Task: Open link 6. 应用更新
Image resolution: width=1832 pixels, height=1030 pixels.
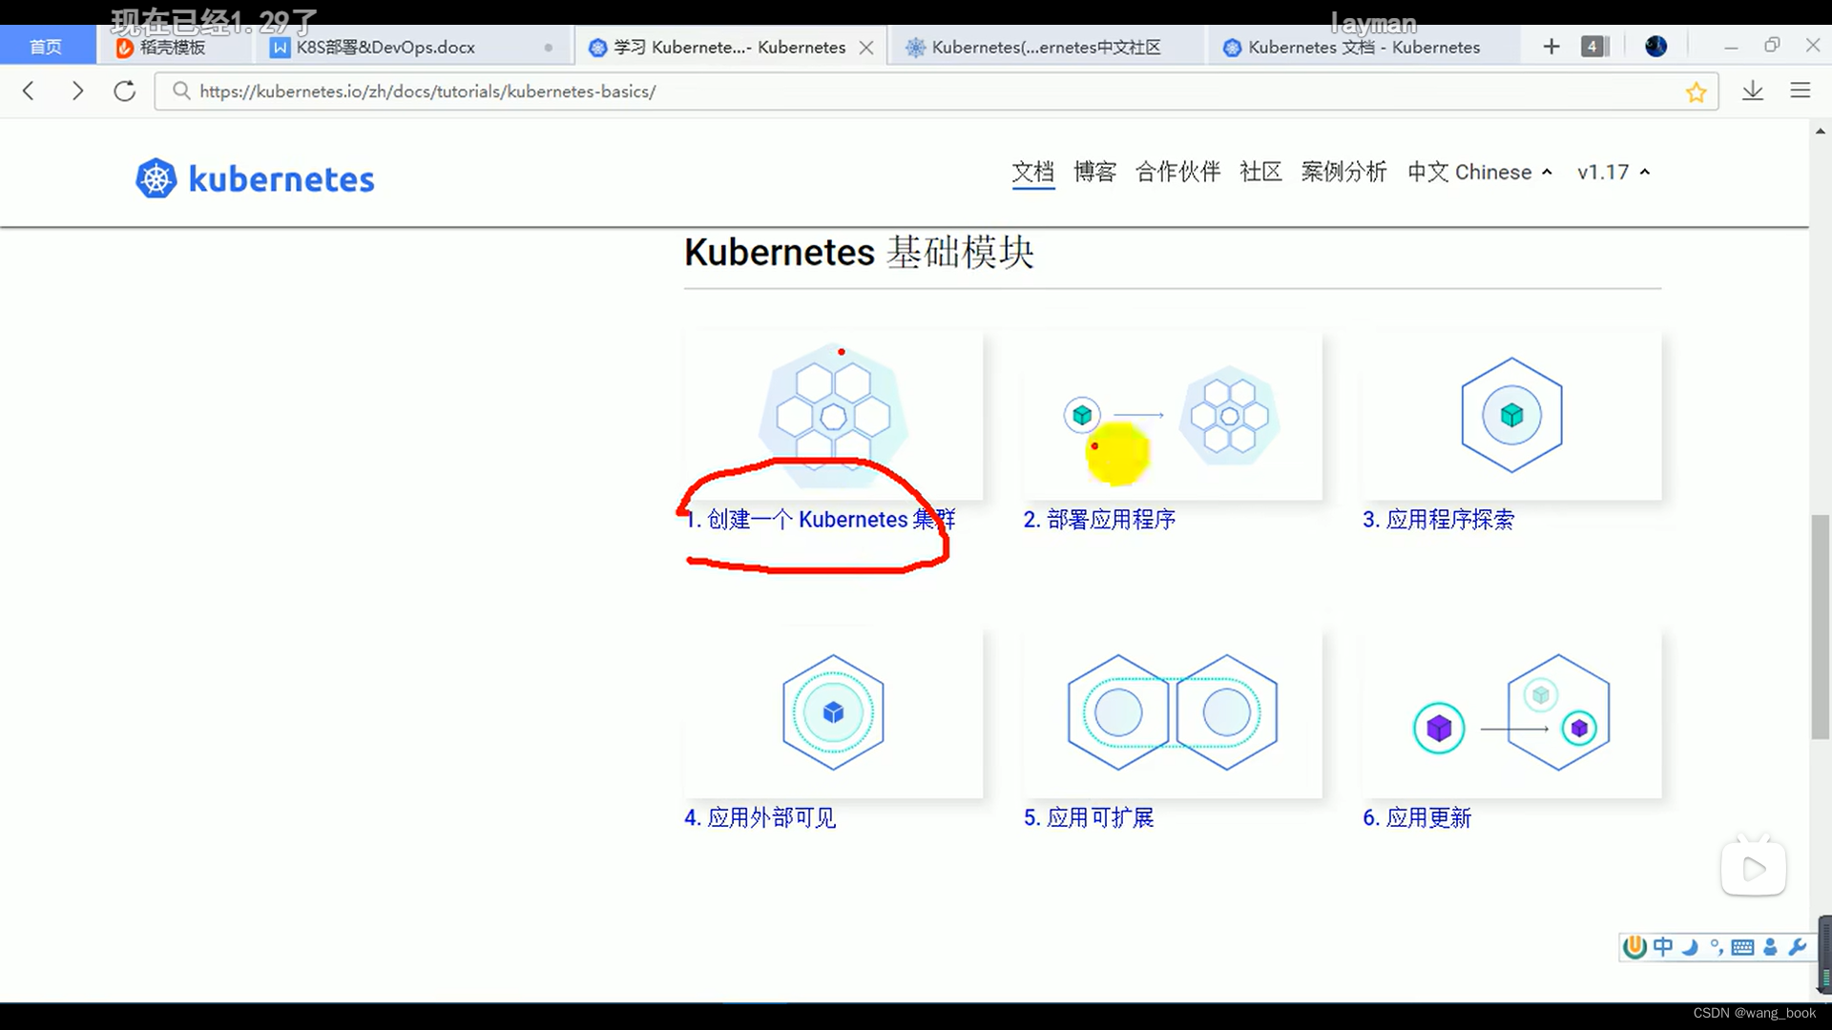Action: pos(1417,817)
